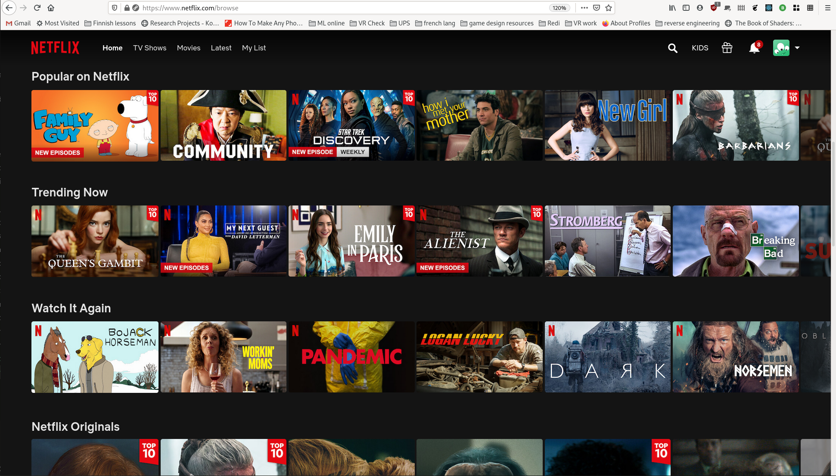Click the Popular on Netflix heading
This screenshot has height=476, width=836.
(80, 76)
